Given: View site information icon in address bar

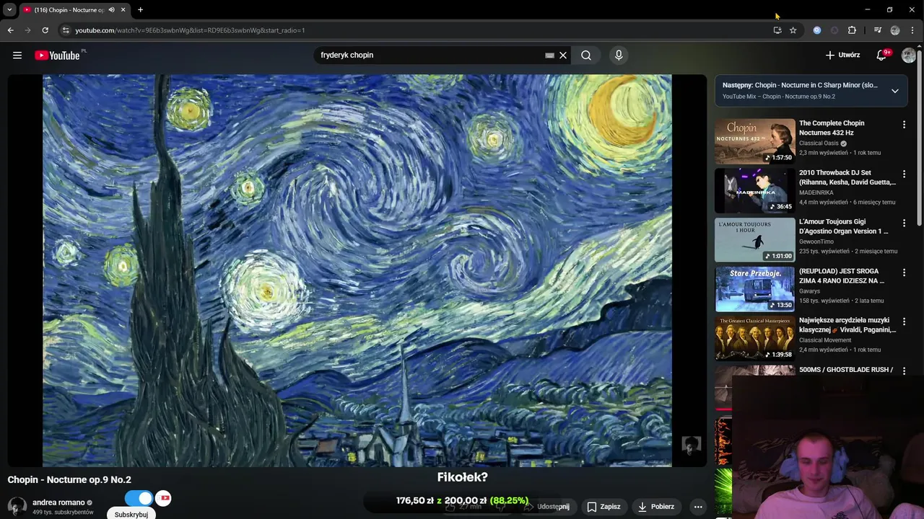Looking at the screenshot, I should [66, 30].
